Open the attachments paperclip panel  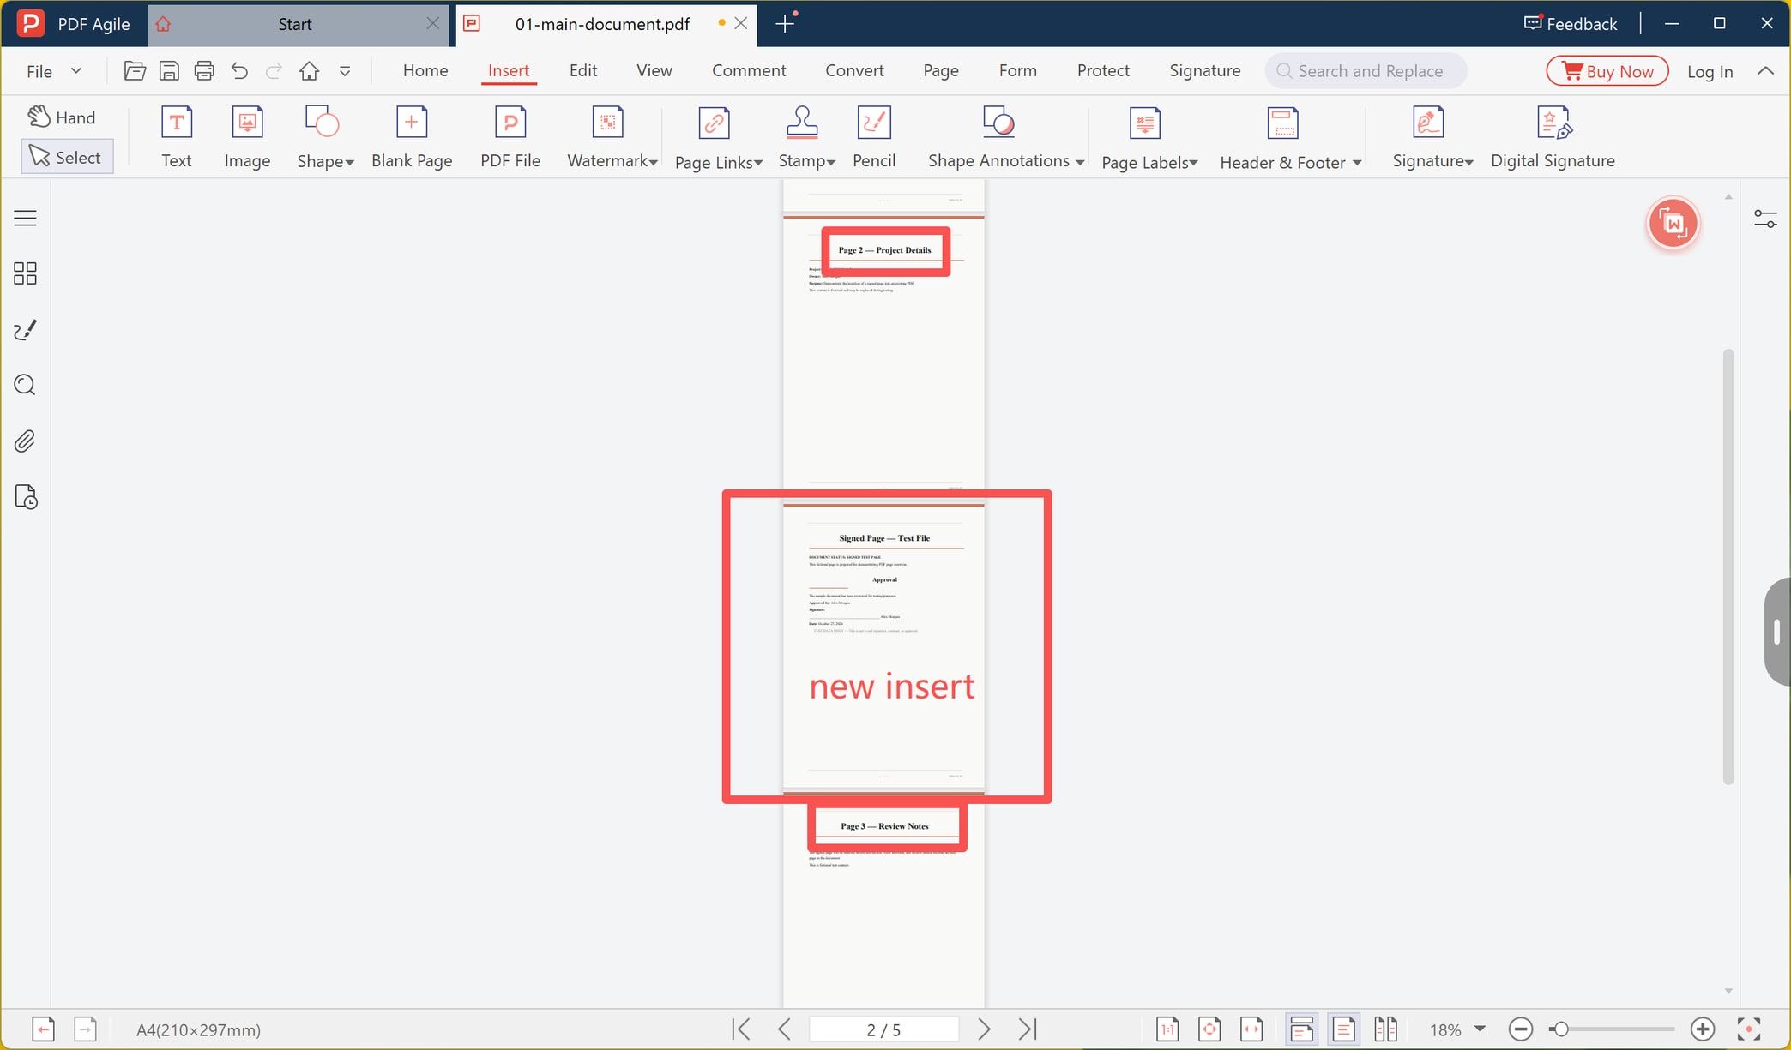pos(26,441)
